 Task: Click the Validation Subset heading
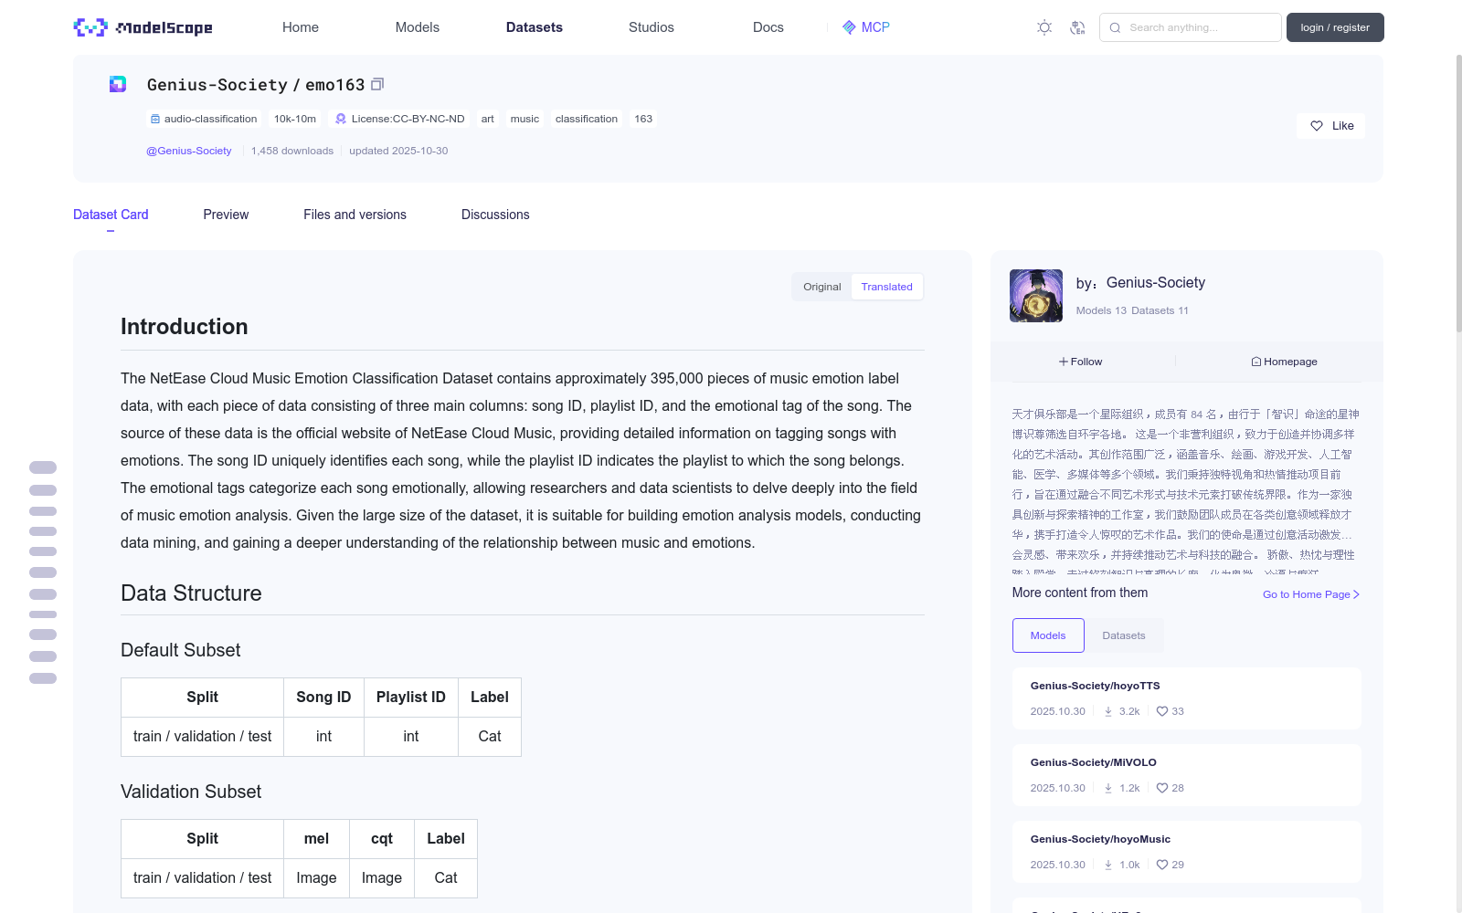[191, 792]
